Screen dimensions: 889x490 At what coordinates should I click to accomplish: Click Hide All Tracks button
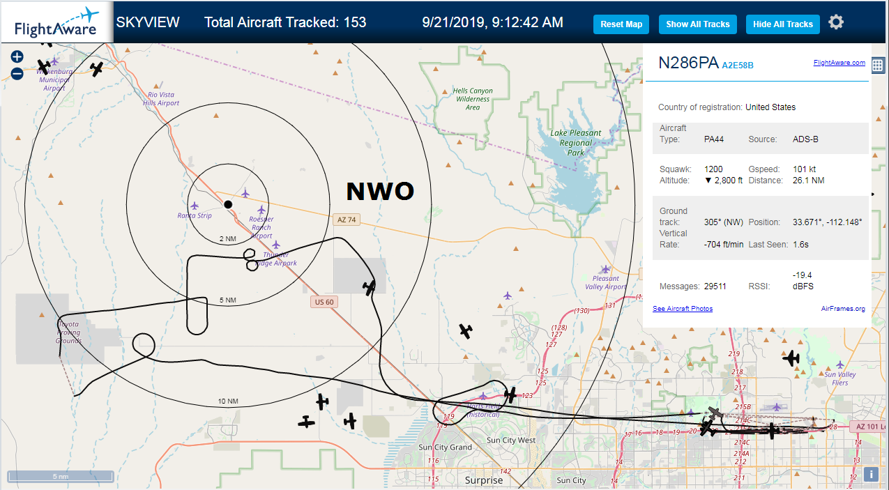pyautogui.click(x=783, y=24)
